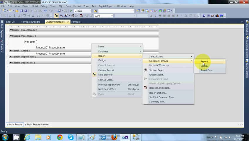Screen dimensions: 249x141
Task: Toggle Underline formatting button
Action: (x=160, y=16)
